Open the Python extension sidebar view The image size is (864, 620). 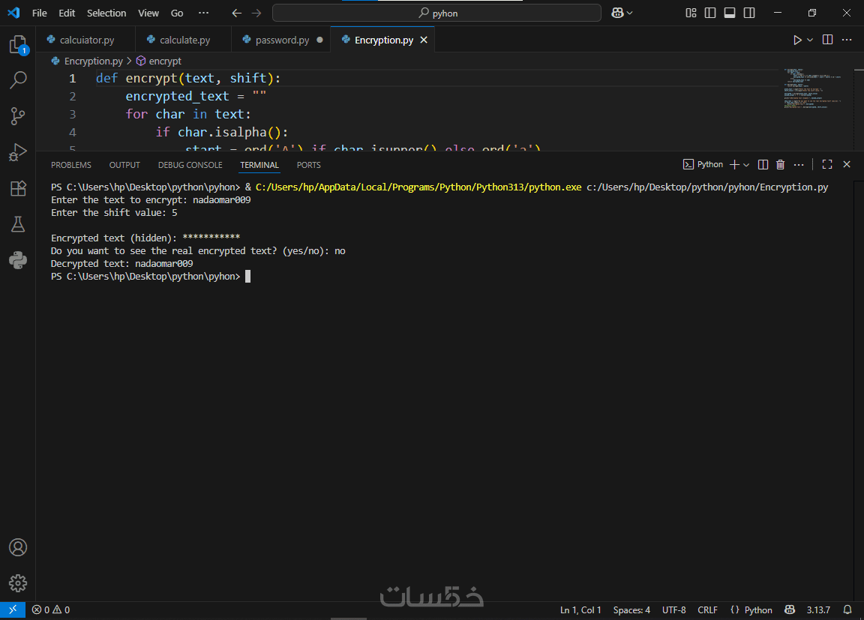point(18,260)
